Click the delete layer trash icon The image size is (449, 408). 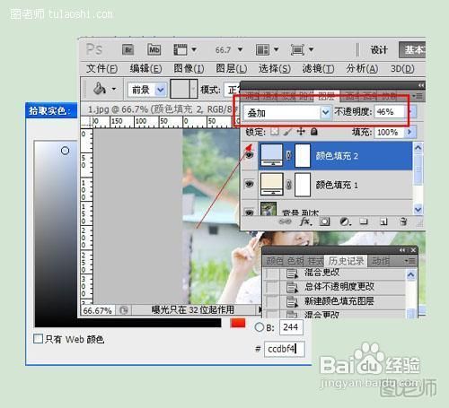coord(403,221)
